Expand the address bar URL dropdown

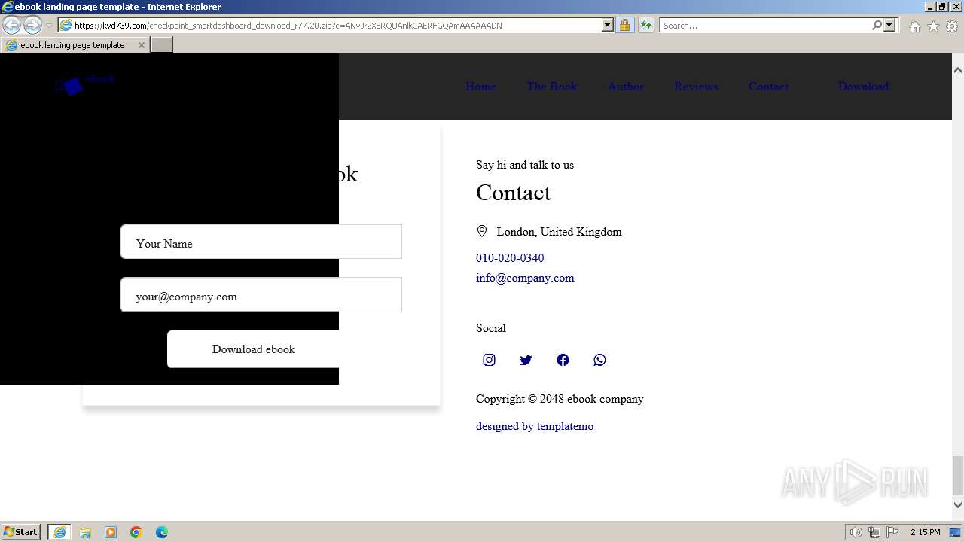coord(608,25)
